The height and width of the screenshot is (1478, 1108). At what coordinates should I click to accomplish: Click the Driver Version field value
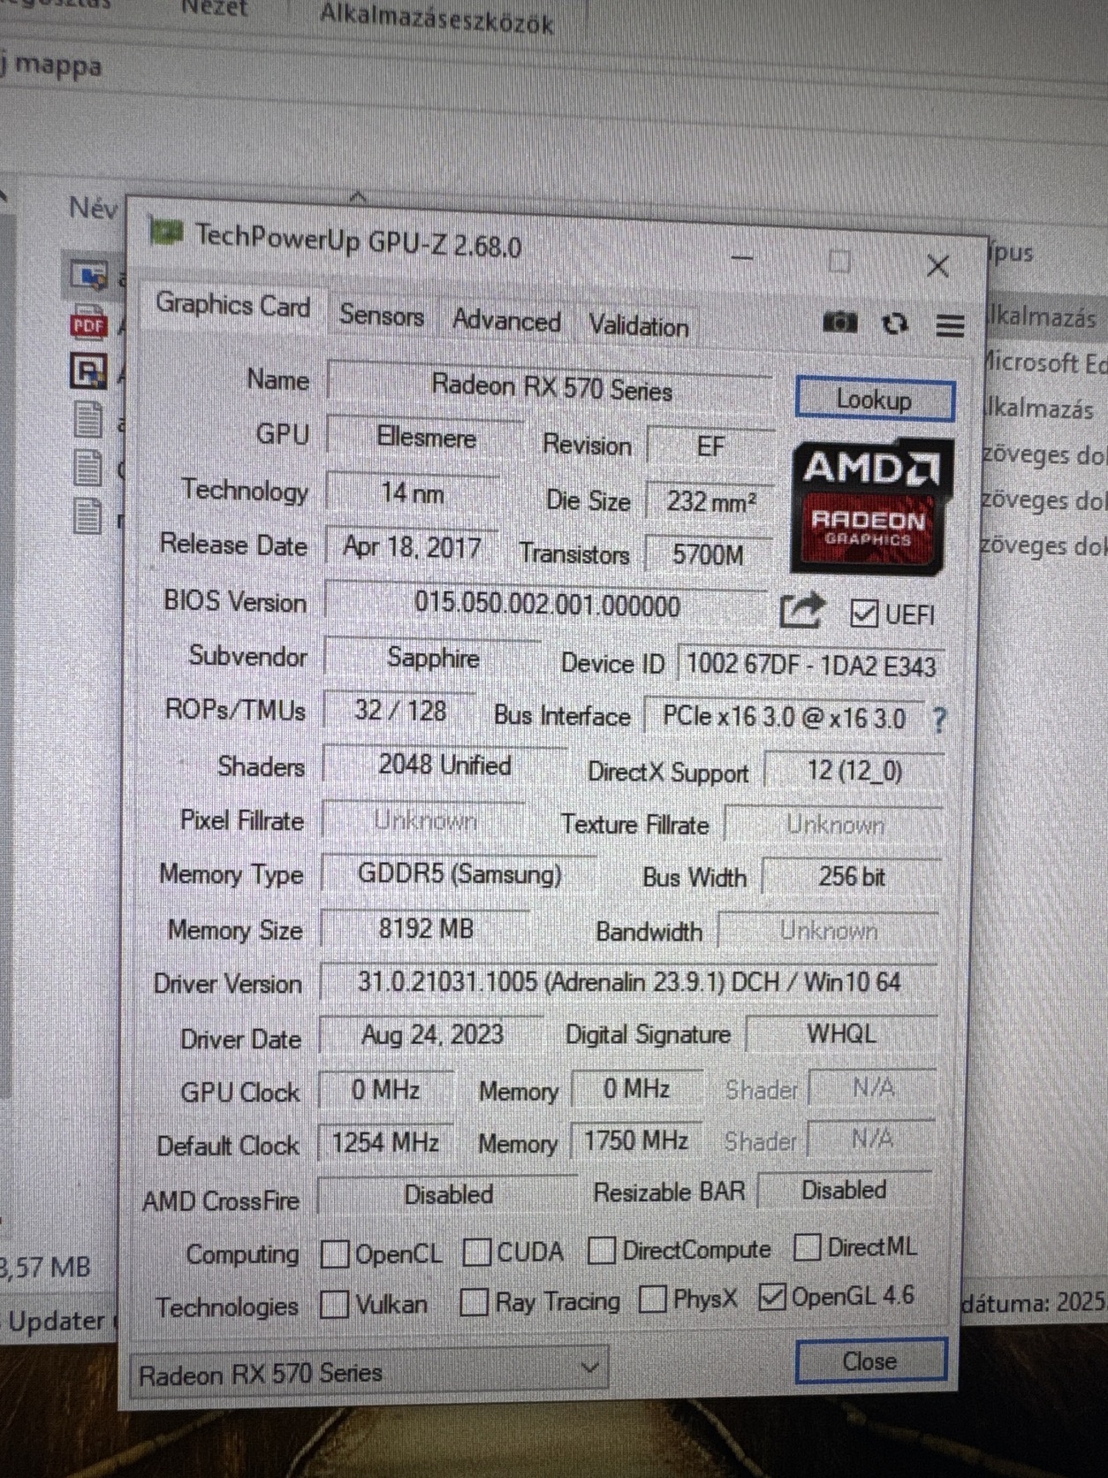click(x=629, y=983)
